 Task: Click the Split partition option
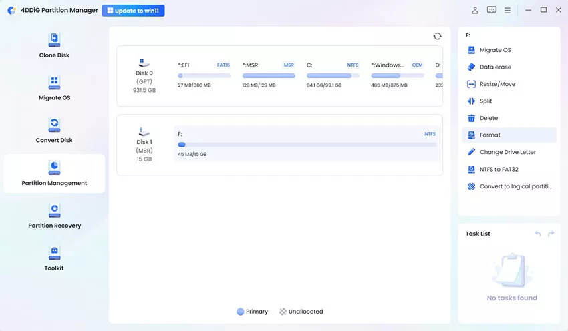point(486,101)
